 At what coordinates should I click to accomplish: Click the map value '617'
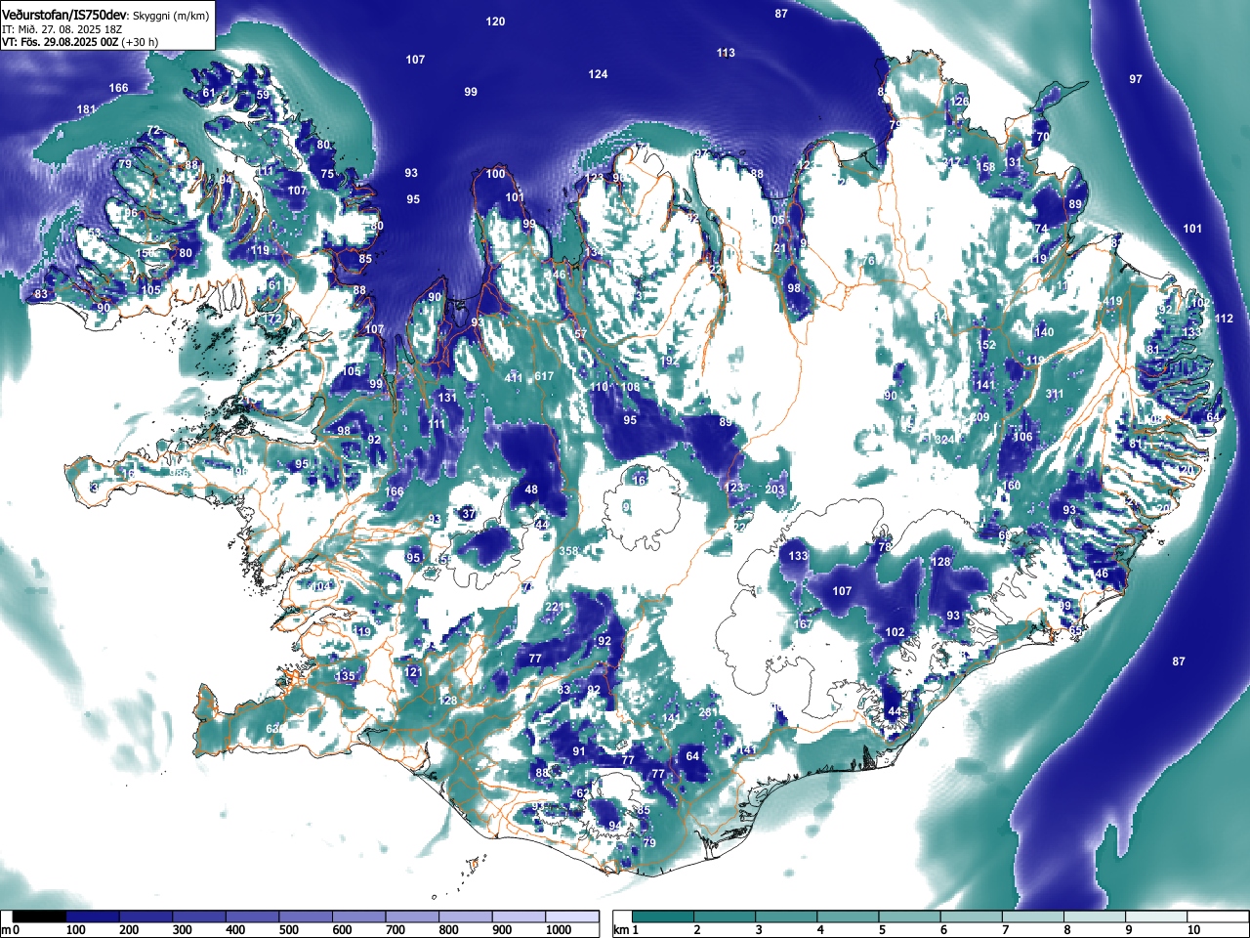click(544, 377)
